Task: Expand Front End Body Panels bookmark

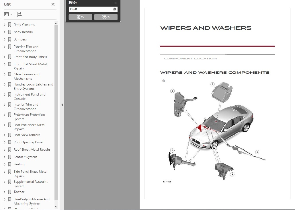Action: click(5, 57)
